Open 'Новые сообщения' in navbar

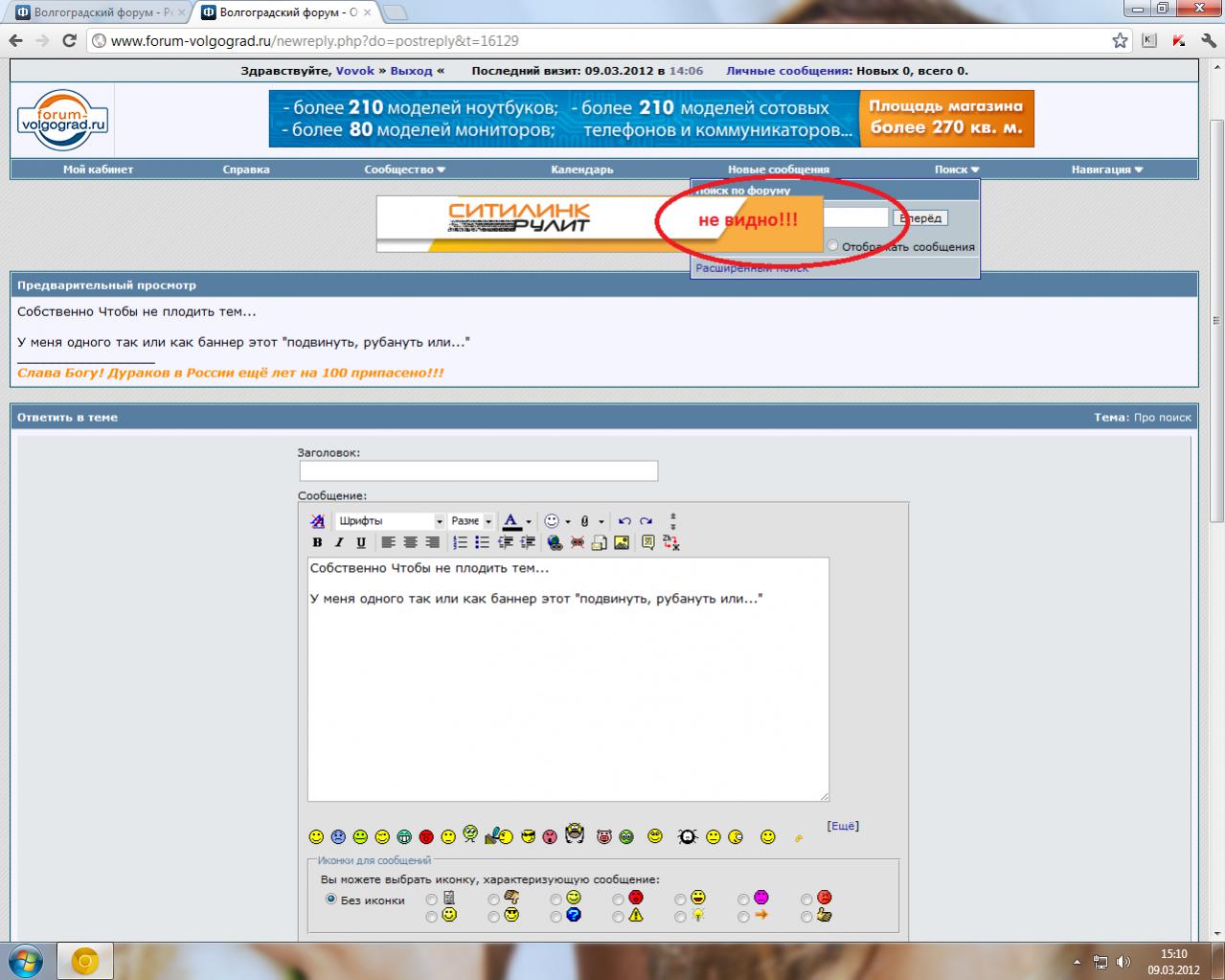coord(779,170)
